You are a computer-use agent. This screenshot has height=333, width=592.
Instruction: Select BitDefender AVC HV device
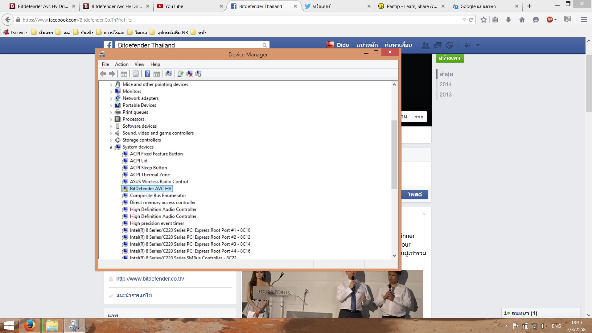click(x=150, y=188)
